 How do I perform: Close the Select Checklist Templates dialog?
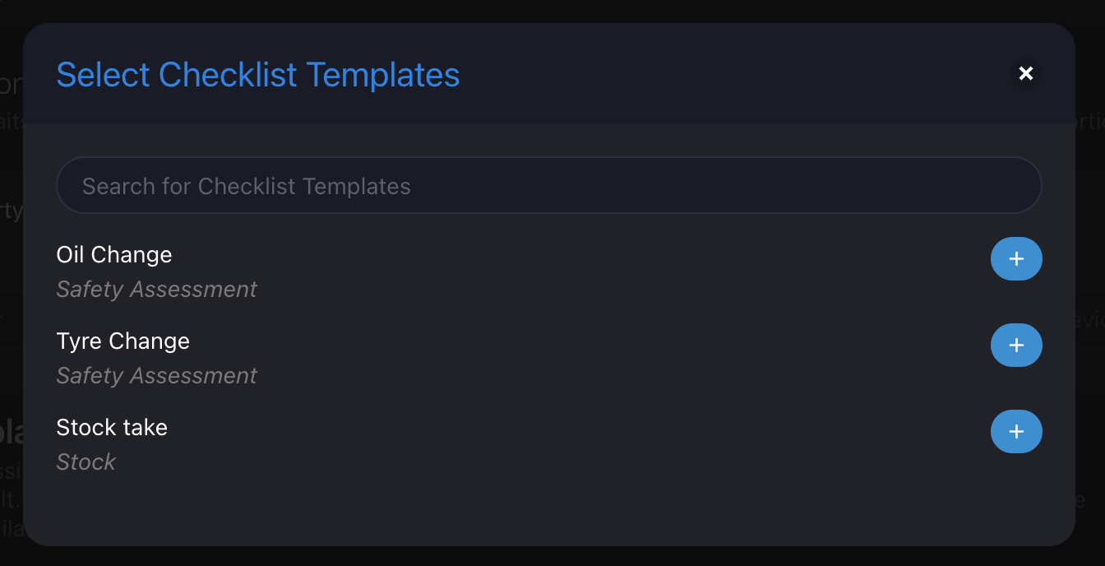click(1026, 74)
